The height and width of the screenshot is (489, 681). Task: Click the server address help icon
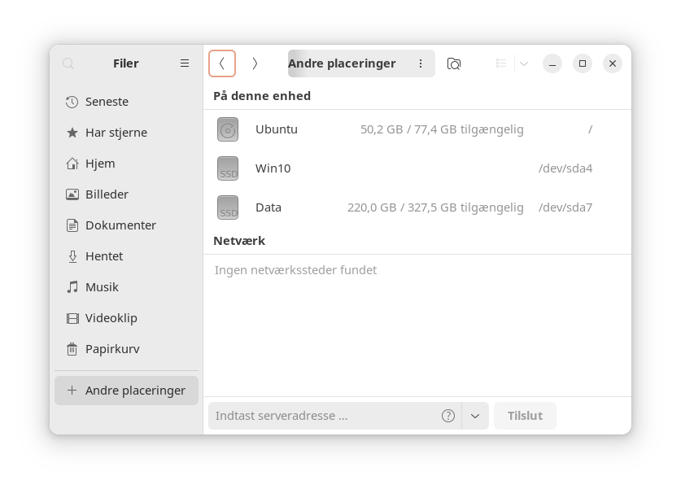tap(448, 416)
